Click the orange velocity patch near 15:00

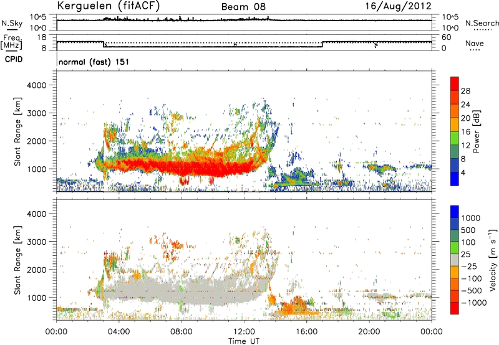pyautogui.click(x=294, y=306)
